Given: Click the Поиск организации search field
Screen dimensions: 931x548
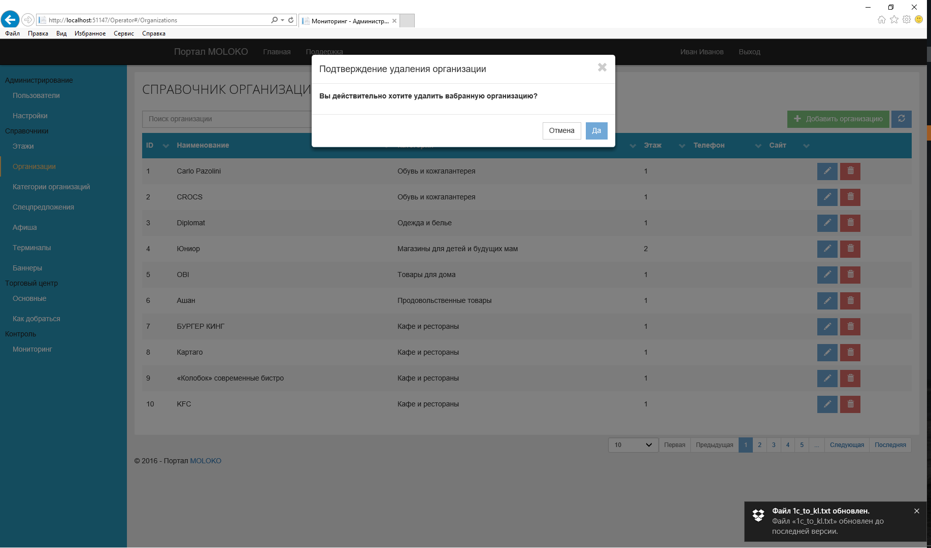Looking at the screenshot, I should (x=227, y=119).
